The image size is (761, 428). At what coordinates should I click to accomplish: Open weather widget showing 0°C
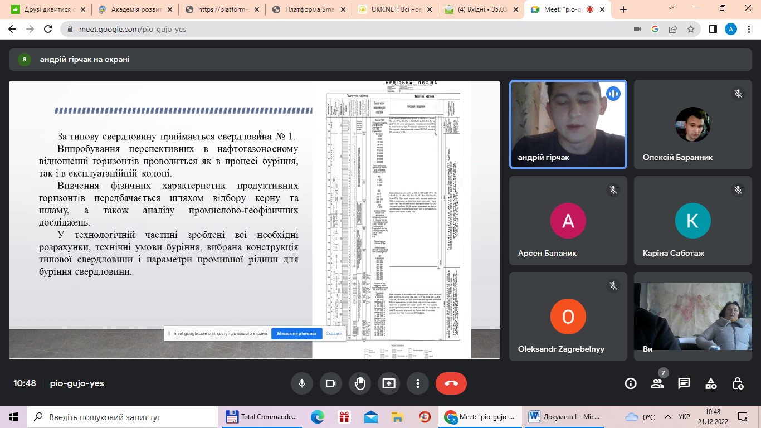(x=640, y=417)
